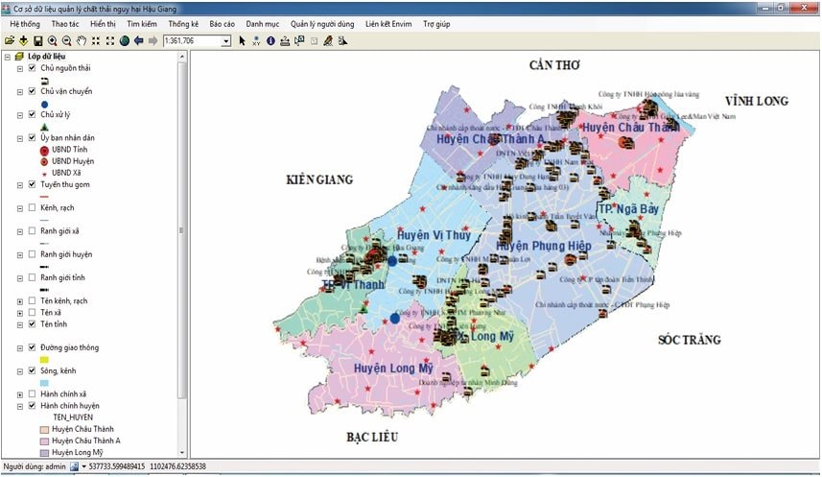Image resolution: width=822 pixels, height=477 pixels.
Task: Click the Add Data plus icon
Action: [23, 41]
